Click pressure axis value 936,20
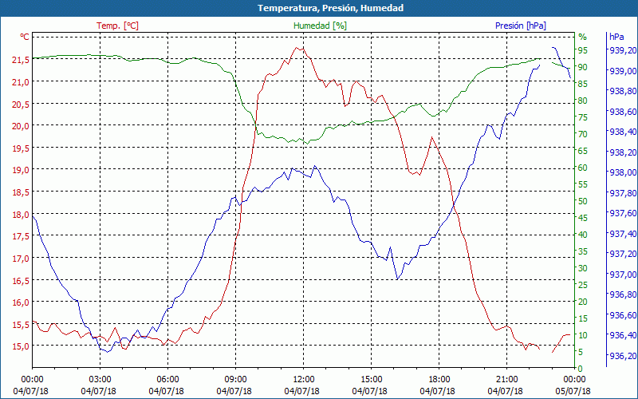 pyautogui.click(x=621, y=356)
